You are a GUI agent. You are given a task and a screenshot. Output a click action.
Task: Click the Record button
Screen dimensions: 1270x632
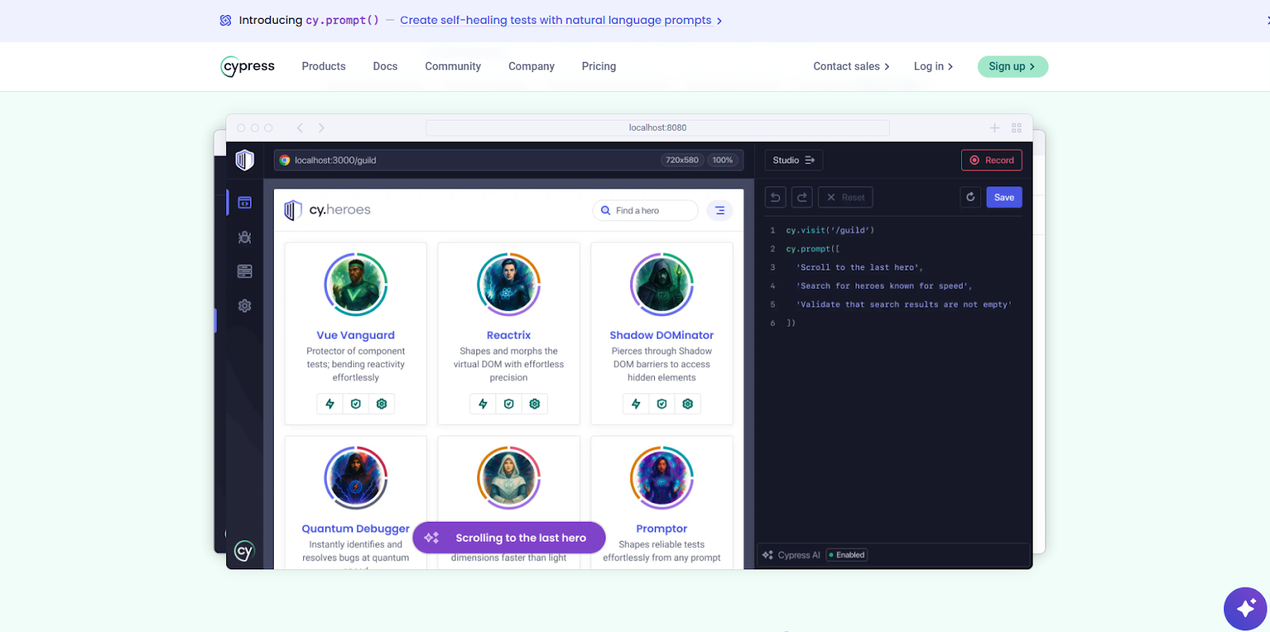(991, 160)
